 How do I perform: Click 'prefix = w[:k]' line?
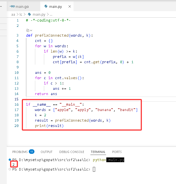click(68, 57)
